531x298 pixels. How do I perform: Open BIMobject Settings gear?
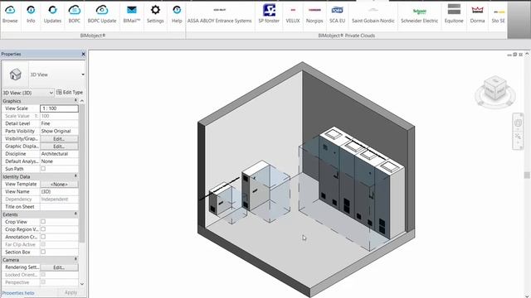click(155, 14)
